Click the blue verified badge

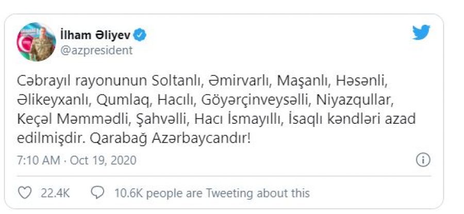tap(140, 35)
